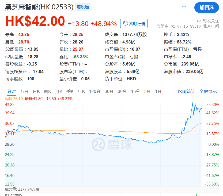Open the 日K daily candlestick view
Viewport: 223px width, 196px height.
[x=36, y=91]
